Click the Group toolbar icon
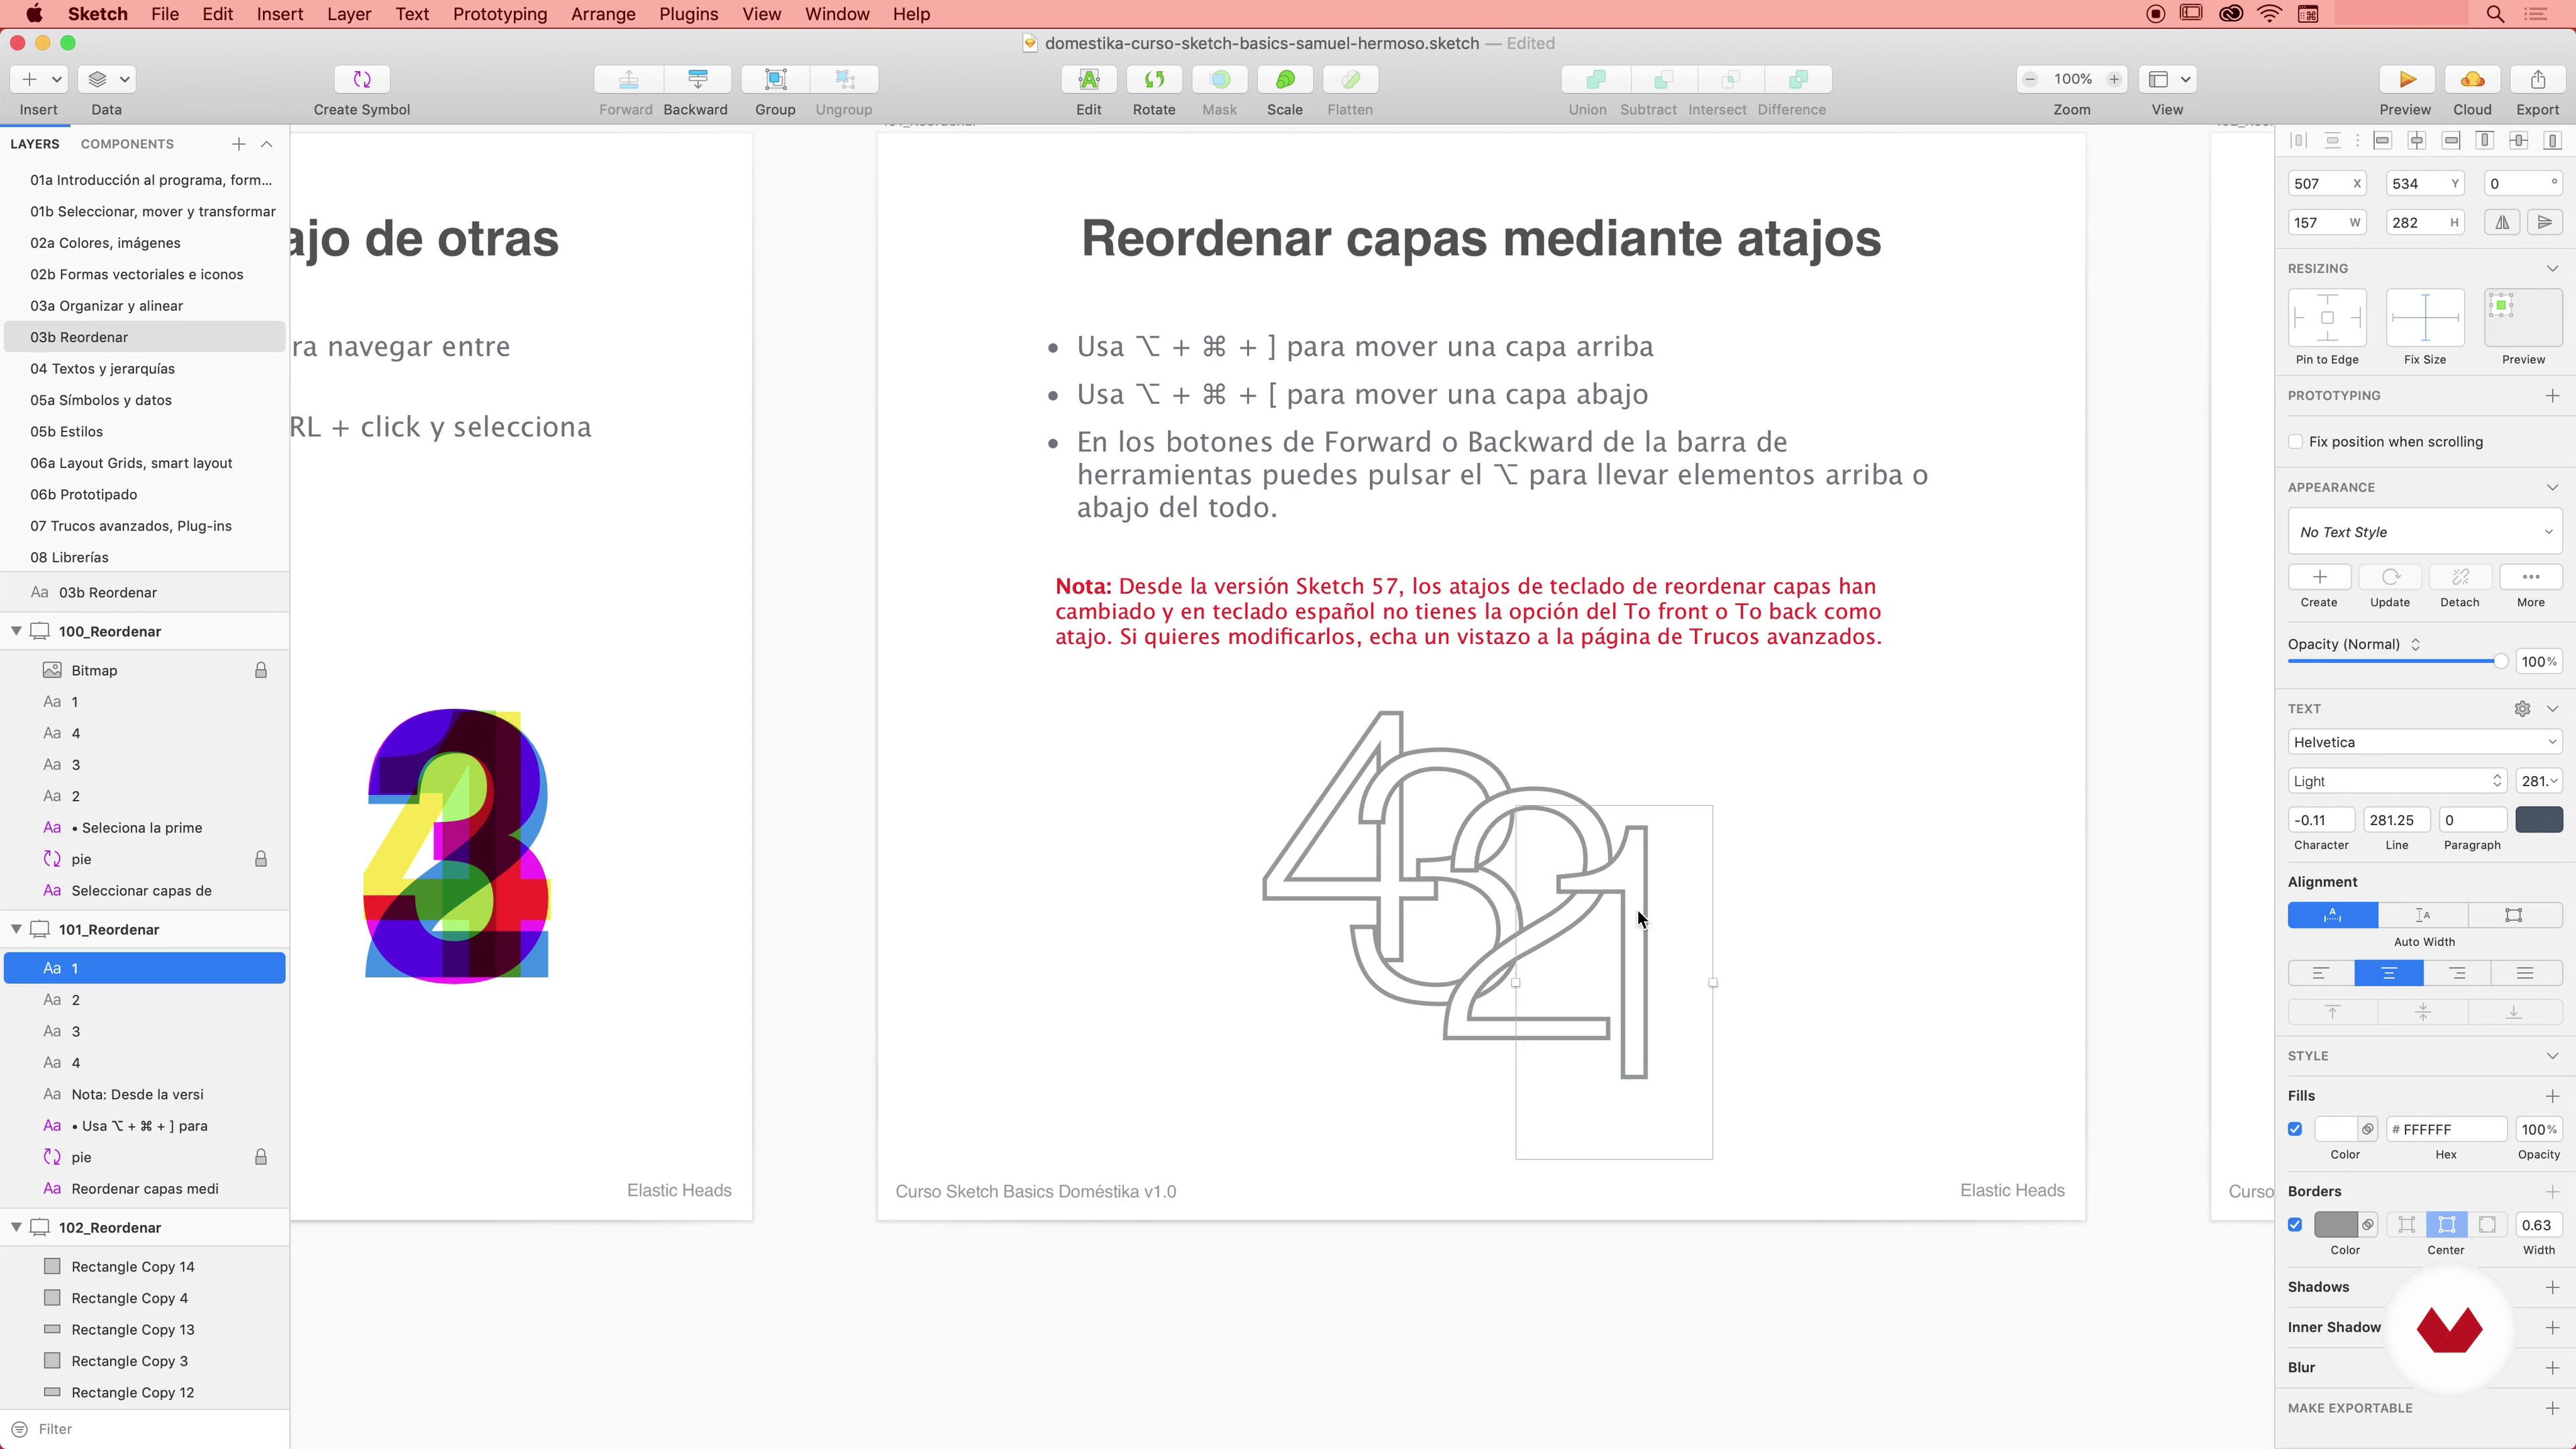 click(775, 79)
